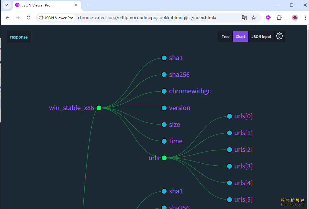Click the browser forward arrow
The width and height of the screenshot is (309, 209).
click(x=18, y=18)
